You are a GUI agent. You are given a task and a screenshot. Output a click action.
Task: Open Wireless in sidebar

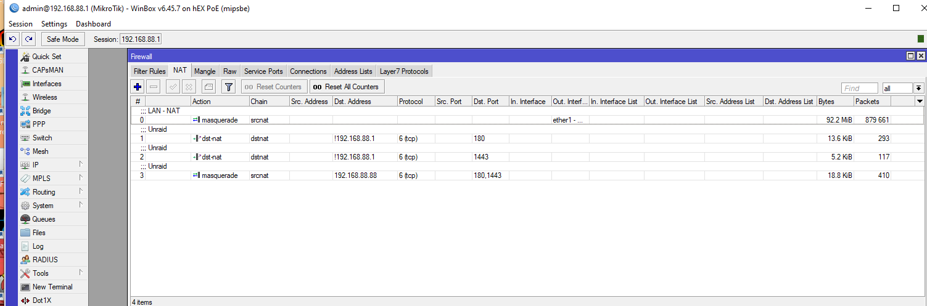[52, 97]
